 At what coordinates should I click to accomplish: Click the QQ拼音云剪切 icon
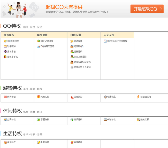click(39, 46)
